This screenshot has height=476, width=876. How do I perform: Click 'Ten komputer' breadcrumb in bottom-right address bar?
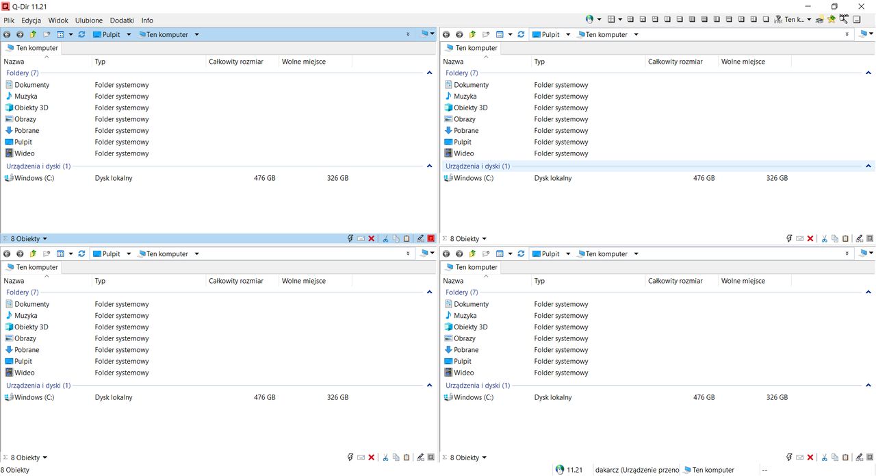(x=602, y=253)
